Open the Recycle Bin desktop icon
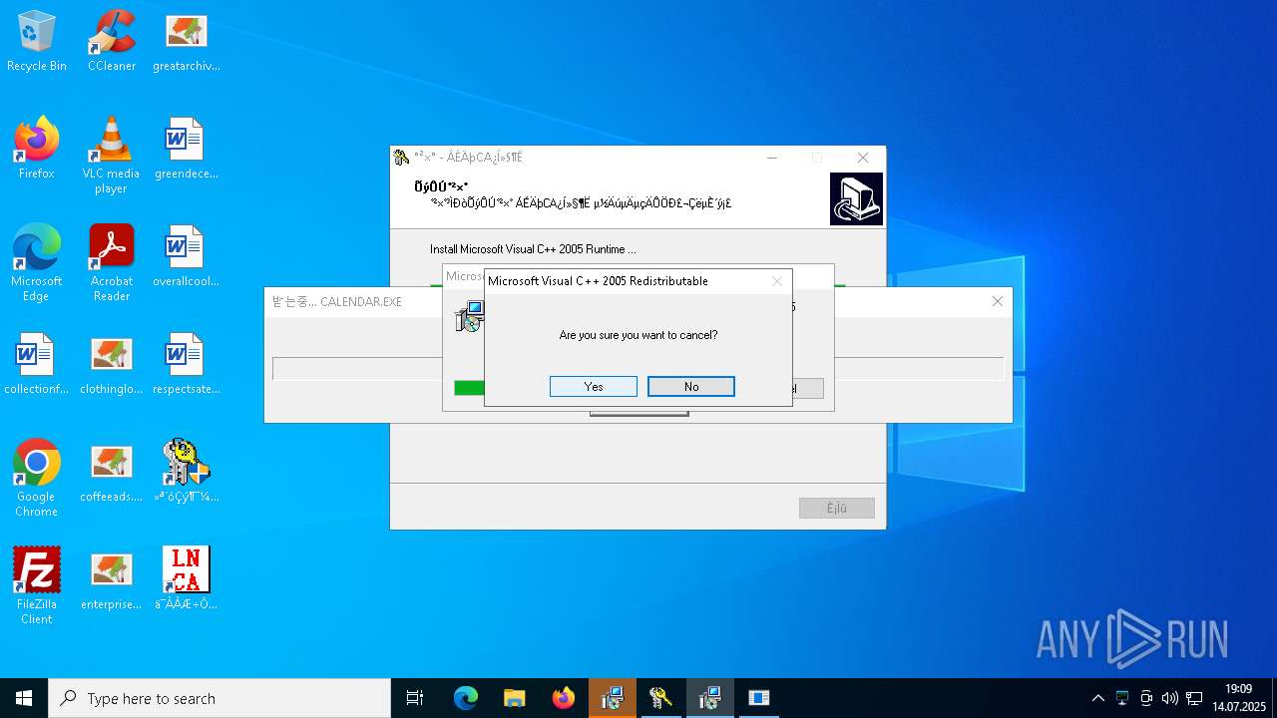The height and width of the screenshot is (718, 1277). (37, 42)
